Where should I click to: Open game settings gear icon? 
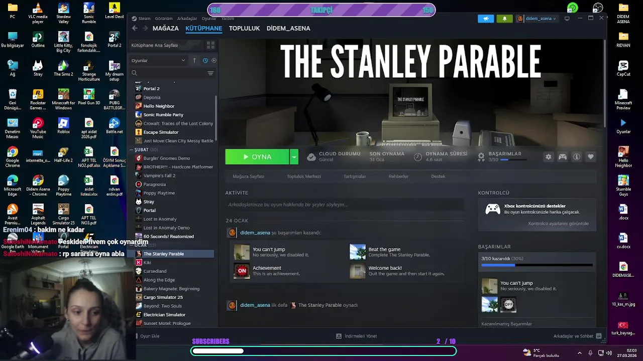pos(549,157)
